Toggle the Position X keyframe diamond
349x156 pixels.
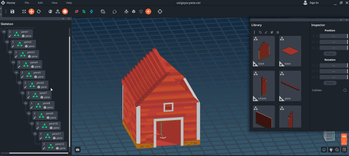314,36
